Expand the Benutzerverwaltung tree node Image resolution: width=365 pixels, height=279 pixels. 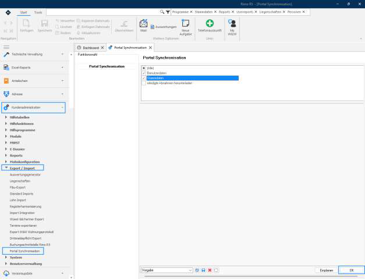[x=6, y=264]
